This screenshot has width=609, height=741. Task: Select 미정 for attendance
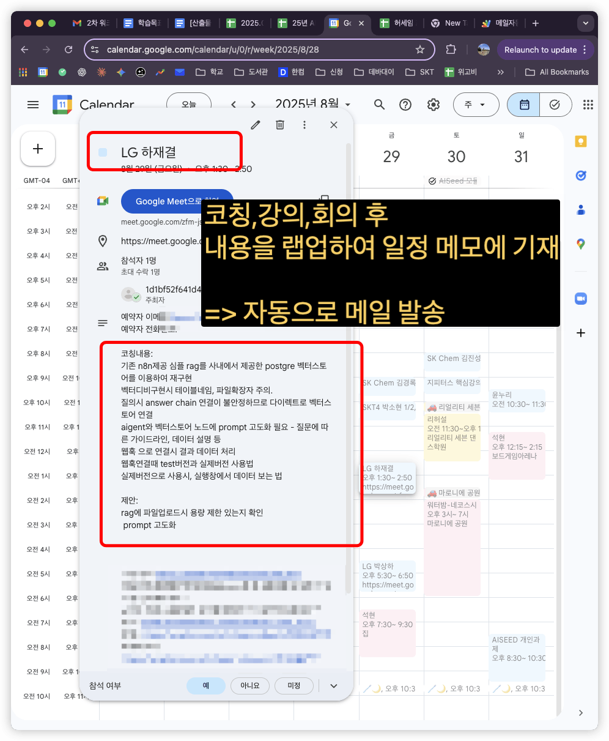coord(294,686)
